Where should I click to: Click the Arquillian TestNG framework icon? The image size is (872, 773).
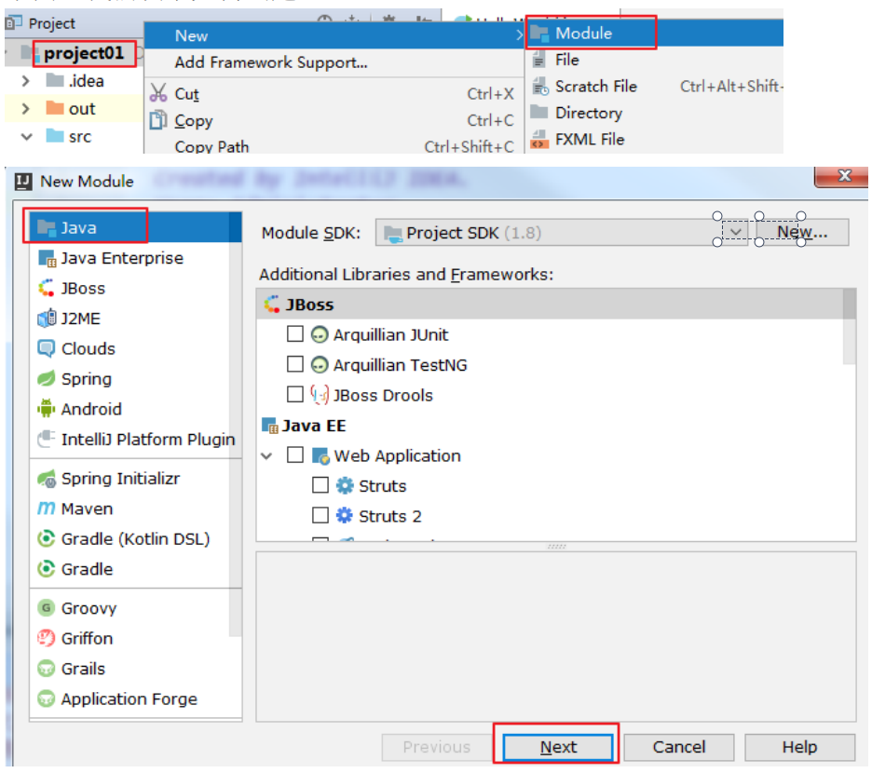pos(320,365)
